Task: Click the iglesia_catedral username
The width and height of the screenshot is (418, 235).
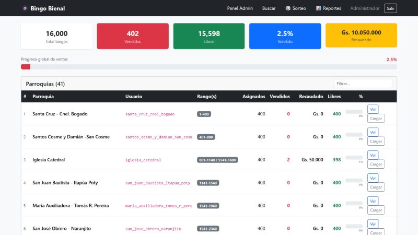Action: point(143,160)
